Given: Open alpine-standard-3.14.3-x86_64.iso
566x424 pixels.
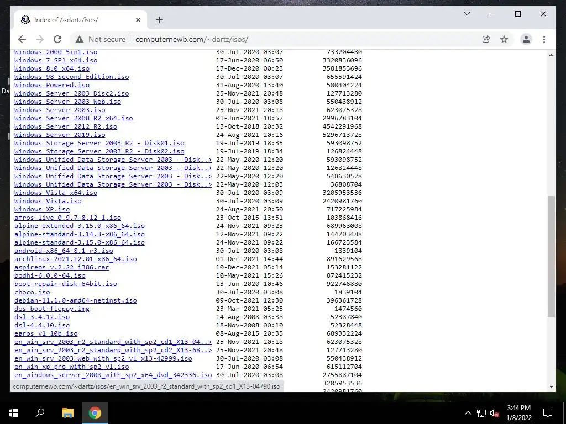Looking at the screenshot, I should [x=80, y=234].
